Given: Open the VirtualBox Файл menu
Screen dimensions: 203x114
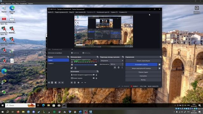Looking at the screenshot, I should 3,3.
